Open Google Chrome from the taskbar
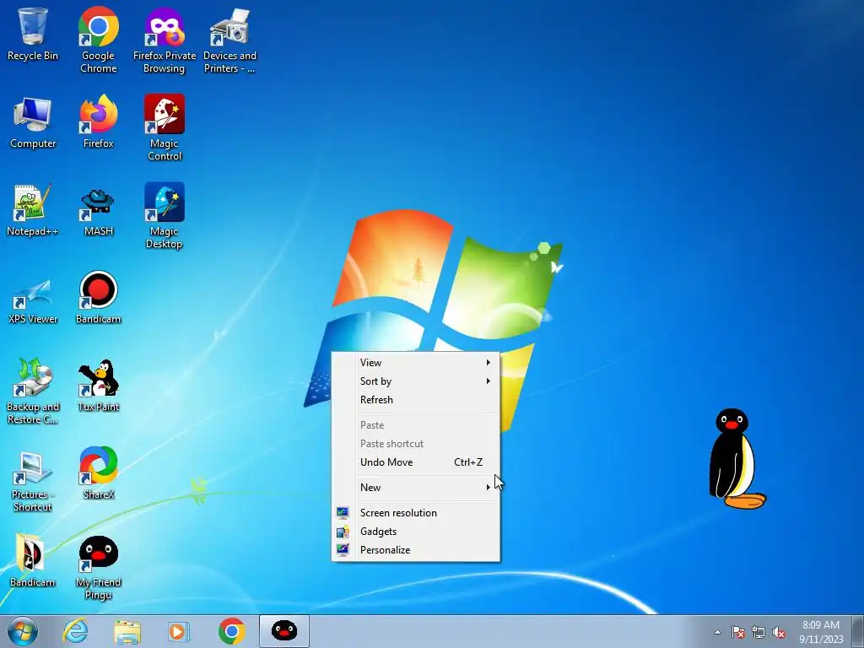This screenshot has height=648, width=864. (x=231, y=631)
